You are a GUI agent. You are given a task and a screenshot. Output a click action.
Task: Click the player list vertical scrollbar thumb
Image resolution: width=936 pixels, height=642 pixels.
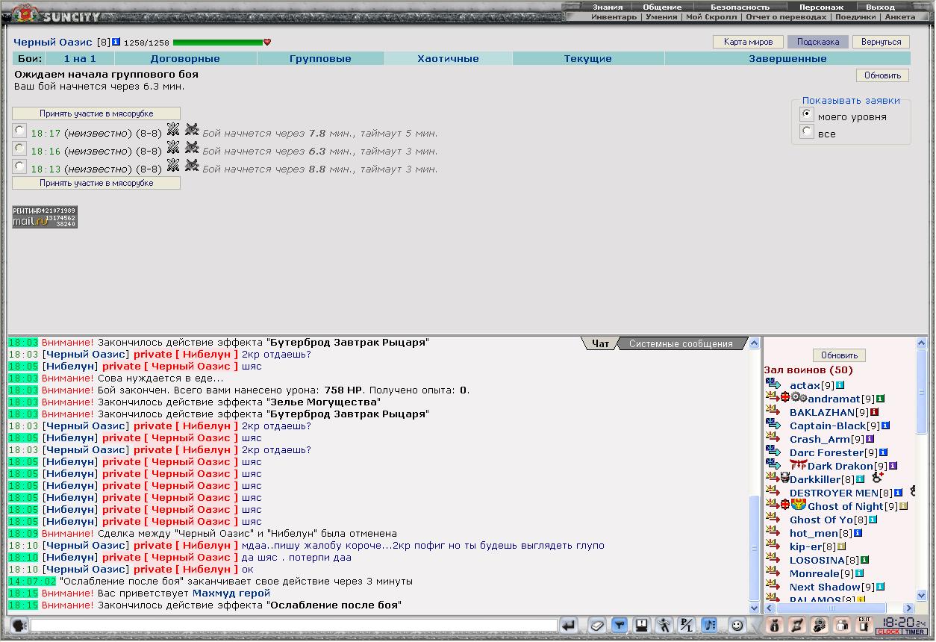[923, 390]
